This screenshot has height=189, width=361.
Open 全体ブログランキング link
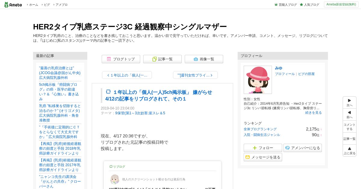pos(260,129)
